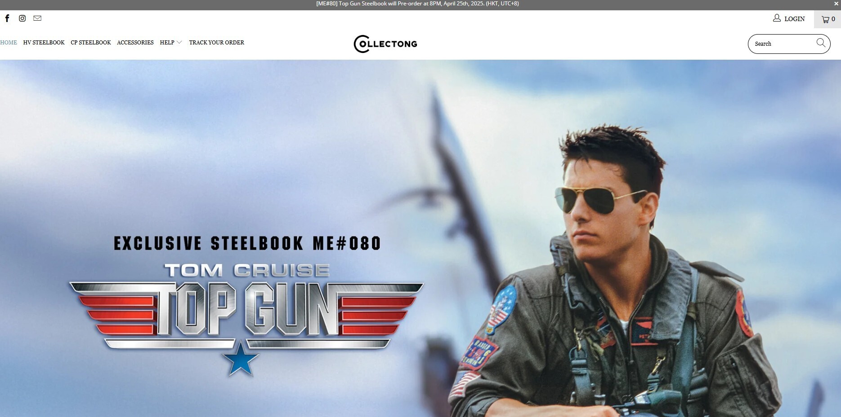Image resolution: width=841 pixels, height=417 pixels.
Task: Expand the HELP dropdown menu
Action: click(x=171, y=43)
